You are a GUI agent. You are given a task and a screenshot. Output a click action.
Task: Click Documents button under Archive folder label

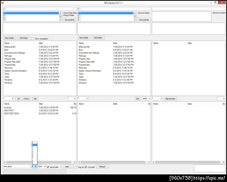(x=144, y=20)
